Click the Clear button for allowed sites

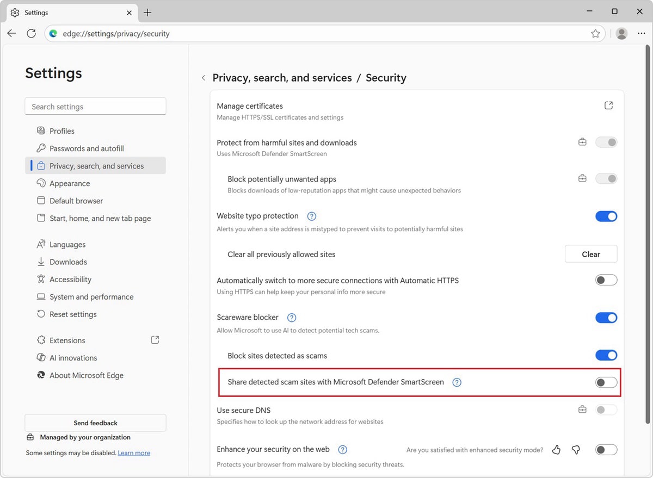tap(590, 254)
